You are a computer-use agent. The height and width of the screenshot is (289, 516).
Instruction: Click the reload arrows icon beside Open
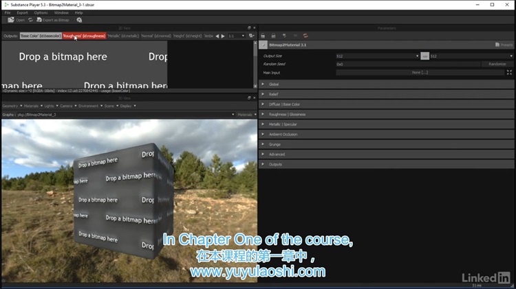click(x=30, y=20)
